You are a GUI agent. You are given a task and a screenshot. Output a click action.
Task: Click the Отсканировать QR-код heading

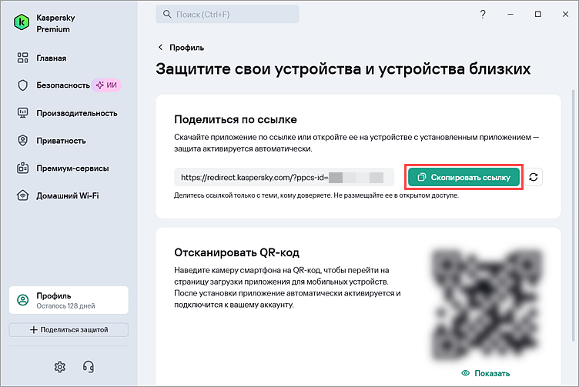[236, 252]
